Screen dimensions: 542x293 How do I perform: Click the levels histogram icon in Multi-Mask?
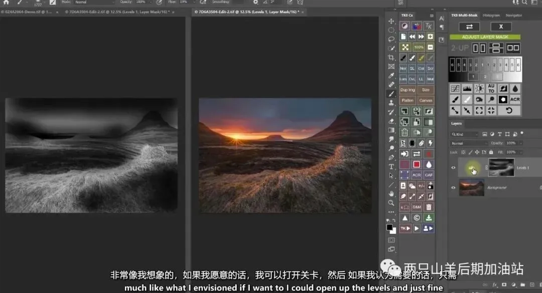coord(467,89)
